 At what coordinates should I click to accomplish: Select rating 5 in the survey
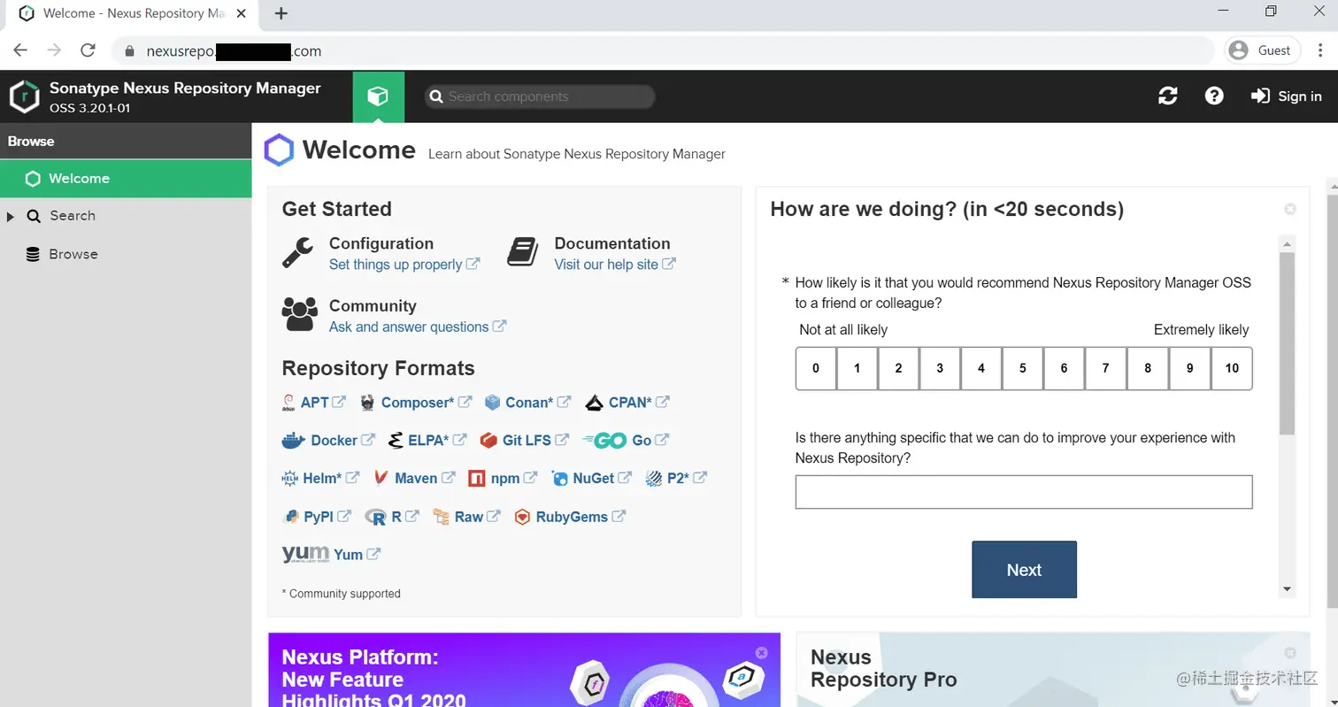(1023, 369)
